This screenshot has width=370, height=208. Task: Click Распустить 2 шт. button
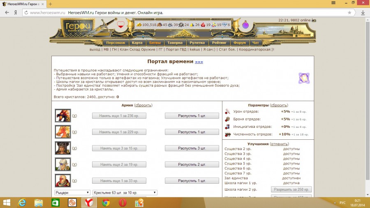click(x=192, y=164)
